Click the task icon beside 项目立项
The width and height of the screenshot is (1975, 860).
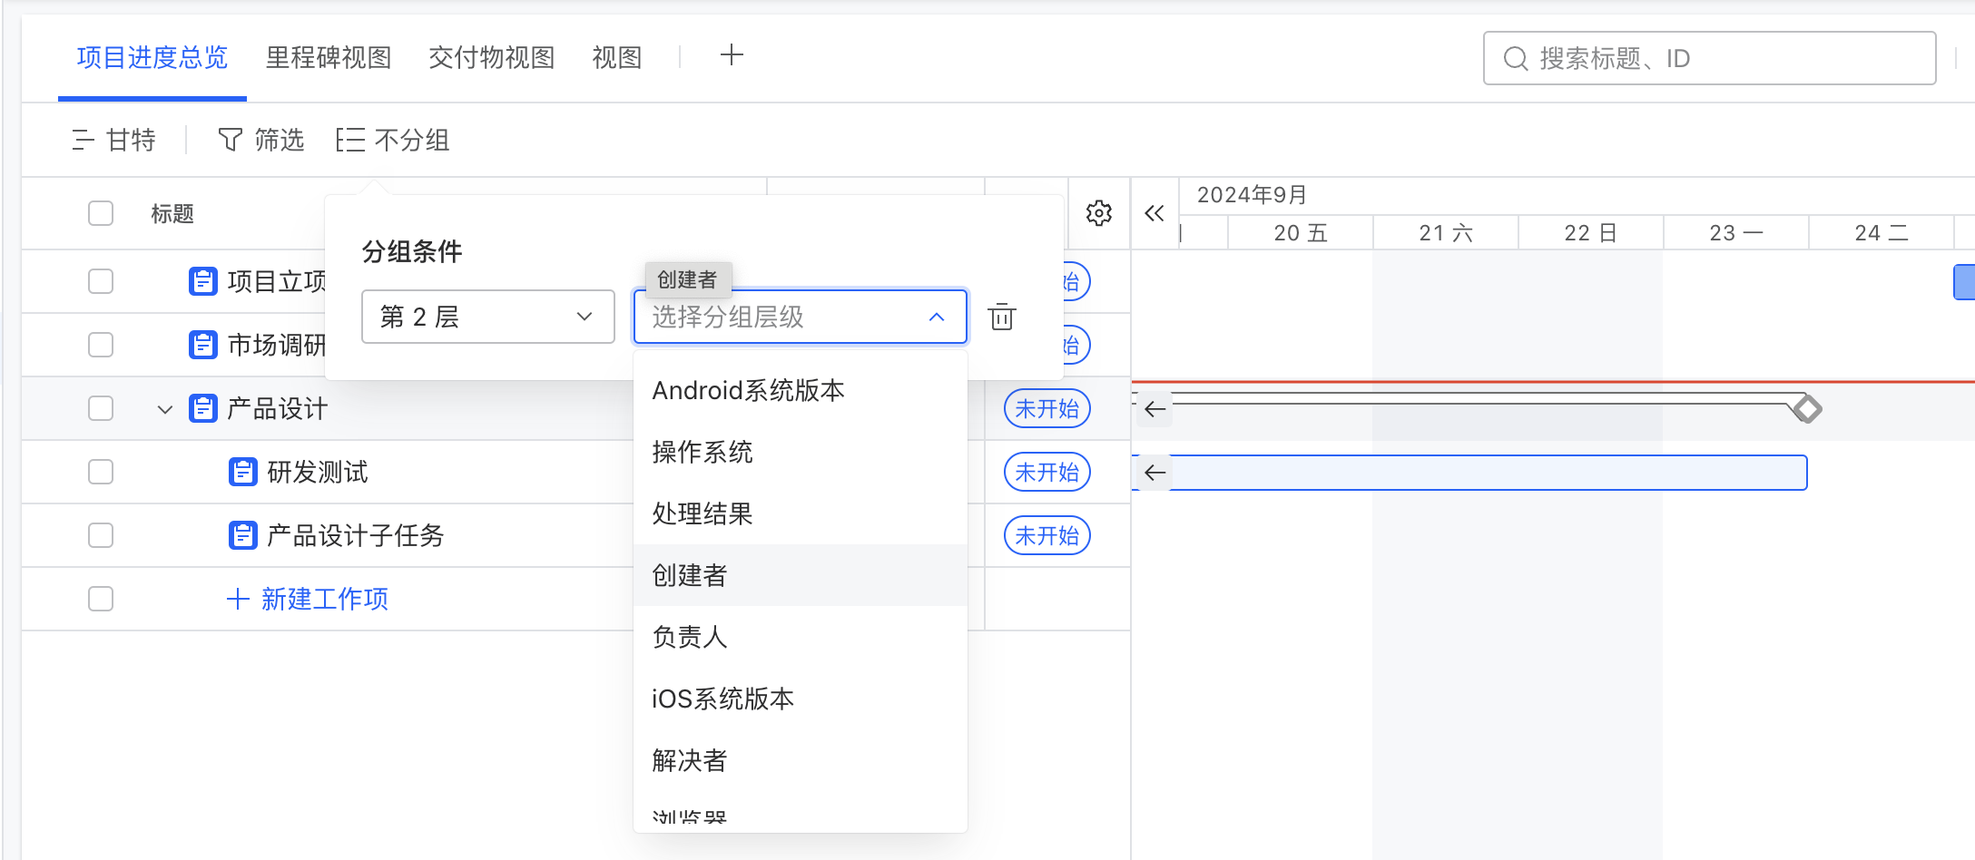point(202,281)
